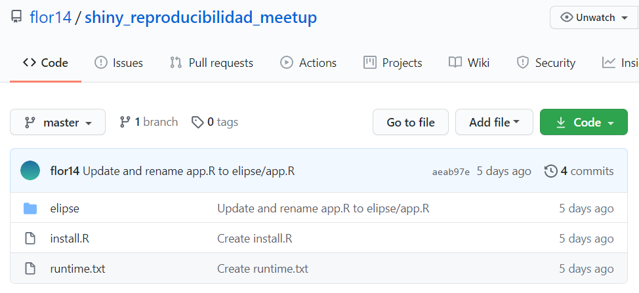View the 4 commits history
Screen dimensions: 639x293
(579, 171)
